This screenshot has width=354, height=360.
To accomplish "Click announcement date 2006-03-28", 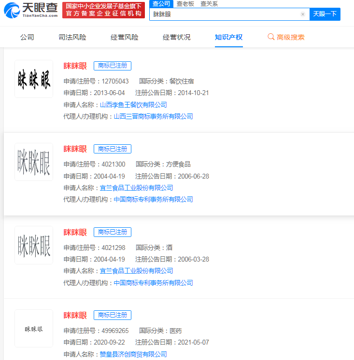I will pyautogui.click(x=194, y=260).
